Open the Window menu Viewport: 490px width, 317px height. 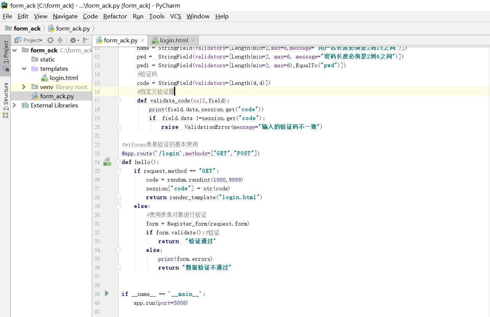click(198, 16)
